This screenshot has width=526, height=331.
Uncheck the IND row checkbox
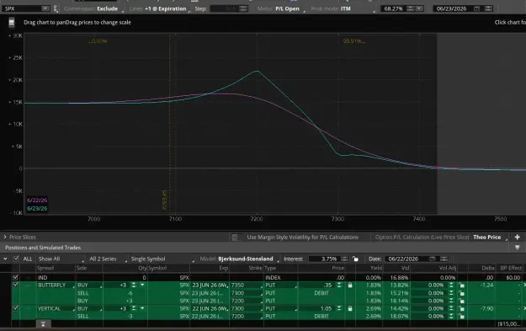(x=15, y=278)
